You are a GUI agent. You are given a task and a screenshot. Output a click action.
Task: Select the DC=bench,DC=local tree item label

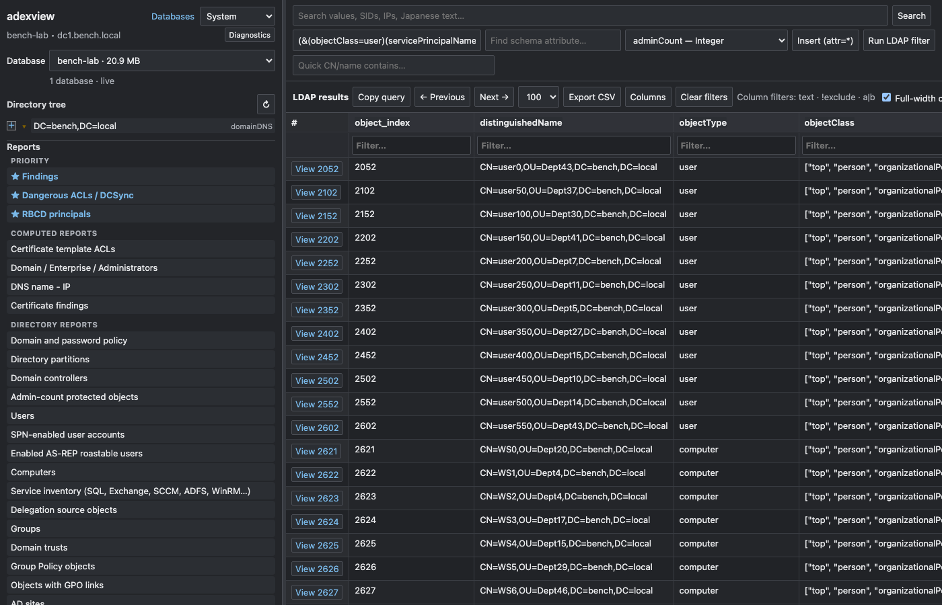coord(75,126)
